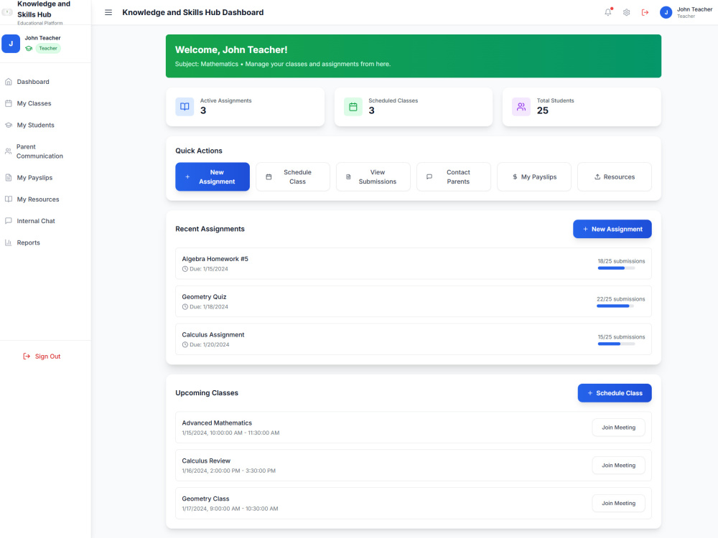Click the Active Assignments stat card

click(245, 107)
